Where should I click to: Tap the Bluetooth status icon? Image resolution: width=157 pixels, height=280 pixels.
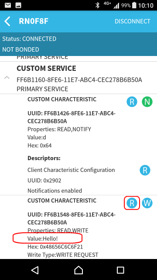point(97,5)
